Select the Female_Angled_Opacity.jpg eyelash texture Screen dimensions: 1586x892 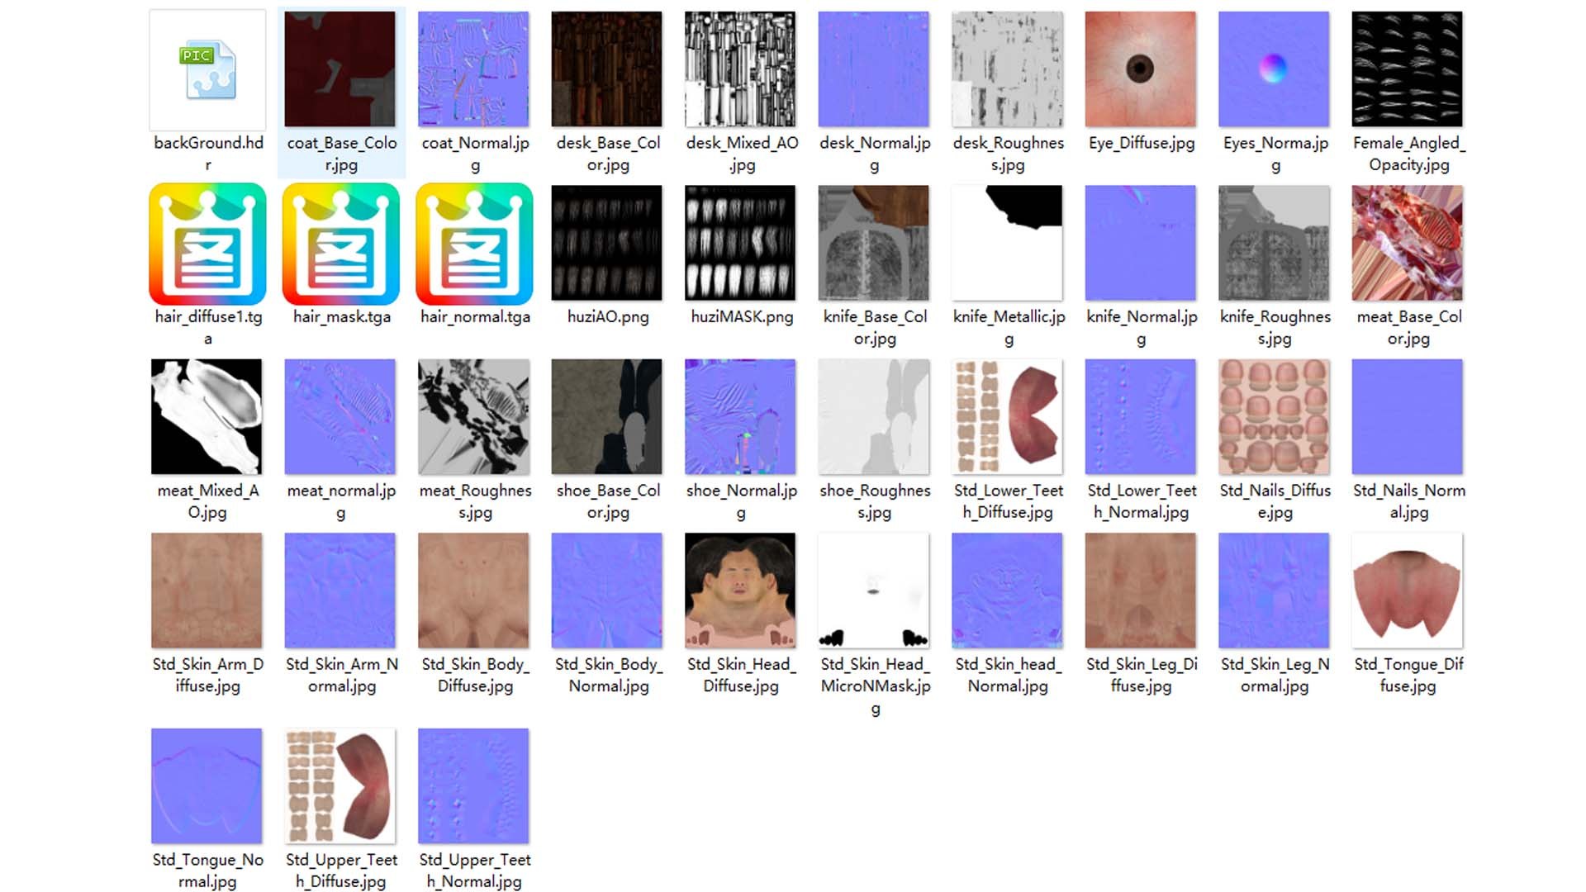(x=1407, y=69)
